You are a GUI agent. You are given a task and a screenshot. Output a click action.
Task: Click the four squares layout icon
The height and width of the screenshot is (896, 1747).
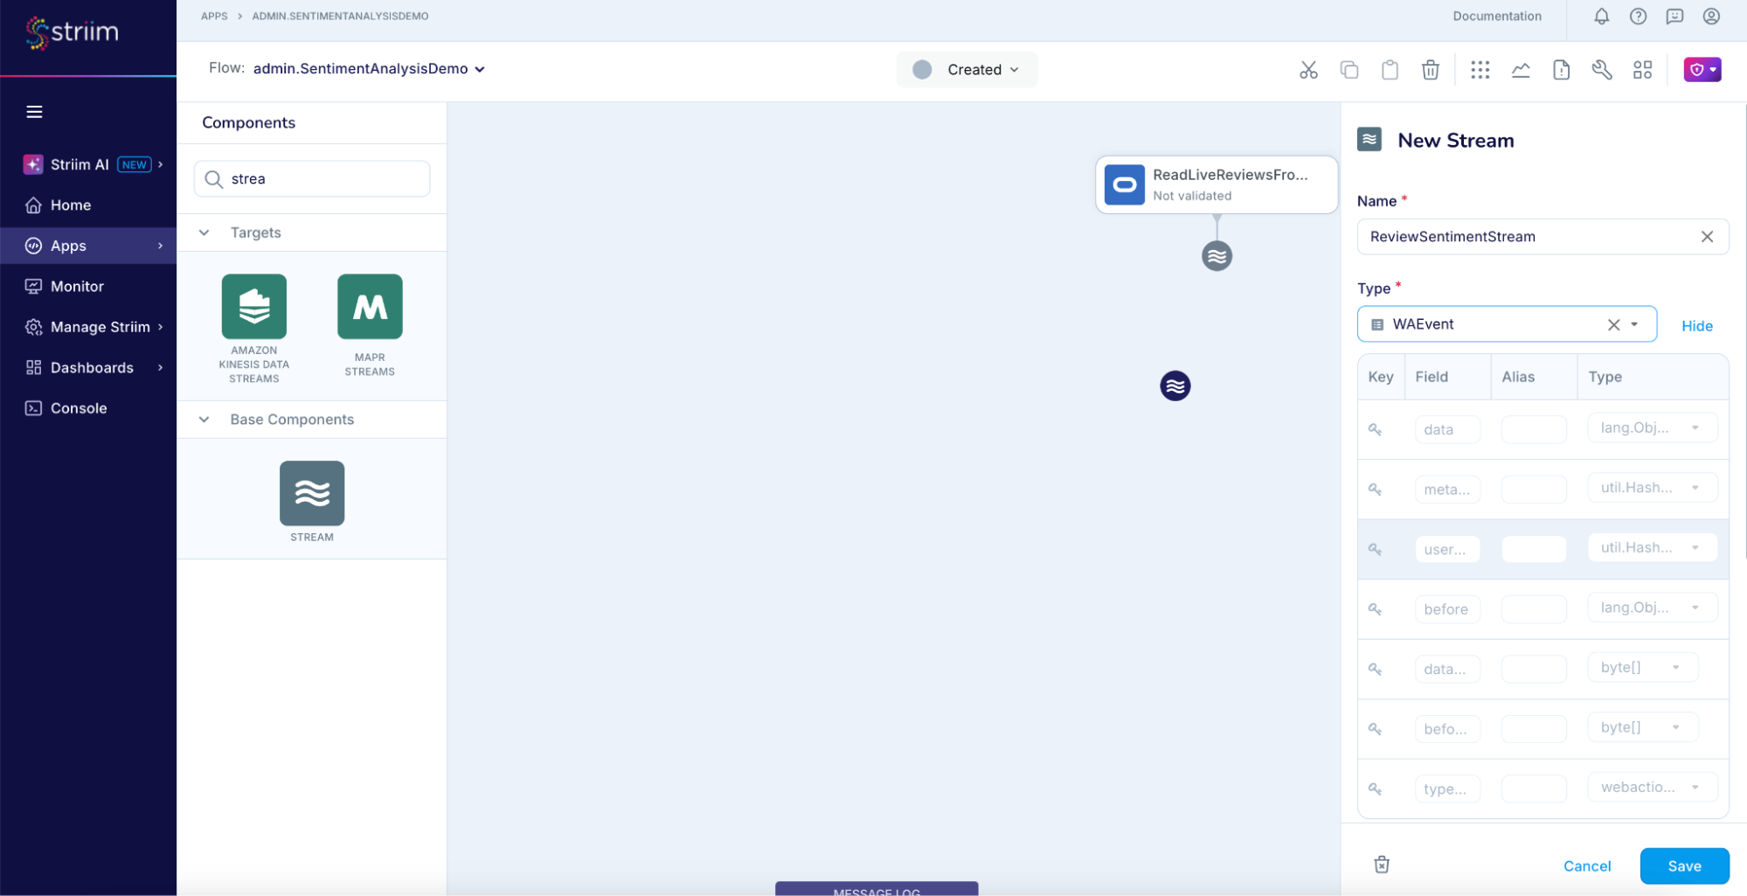tap(1642, 70)
